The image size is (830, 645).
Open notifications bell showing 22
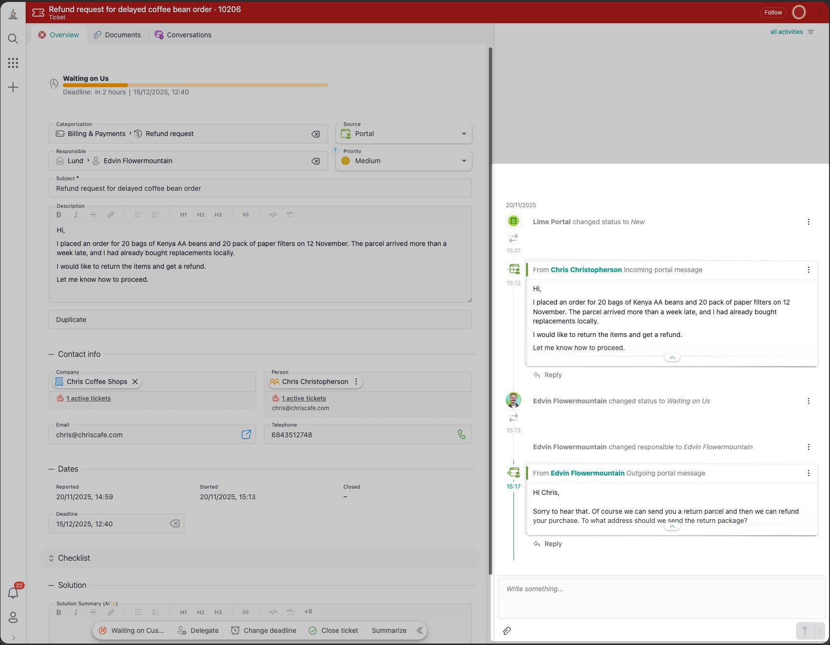[x=13, y=593]
